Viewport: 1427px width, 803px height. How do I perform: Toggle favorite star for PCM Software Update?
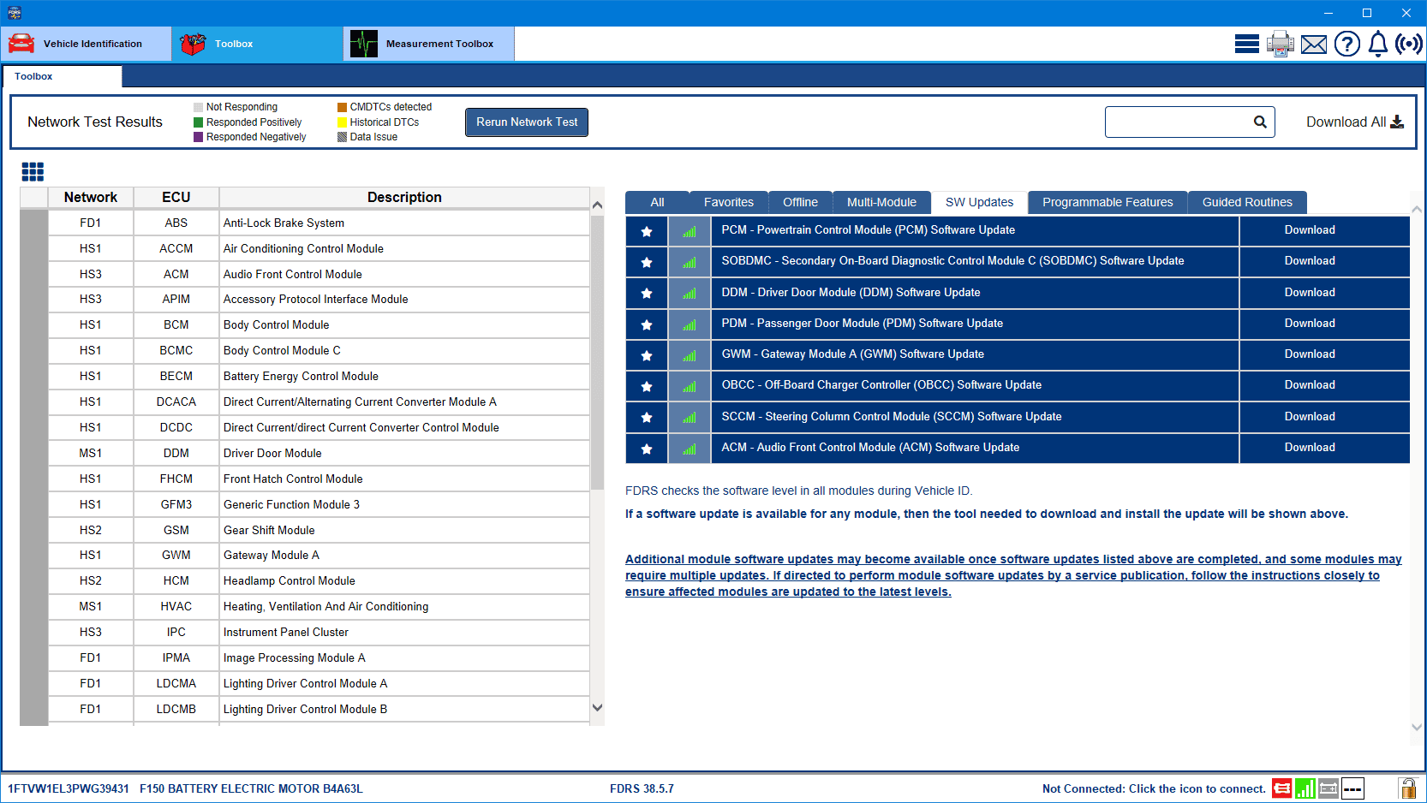[x=647, y=231]
